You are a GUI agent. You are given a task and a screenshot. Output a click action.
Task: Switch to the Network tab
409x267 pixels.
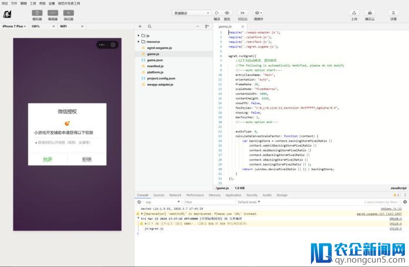coord(175,195)
